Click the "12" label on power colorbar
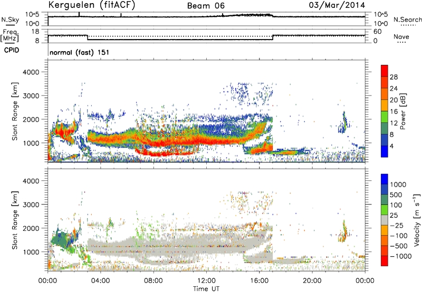Screen dimensions: 422x292 394,123
